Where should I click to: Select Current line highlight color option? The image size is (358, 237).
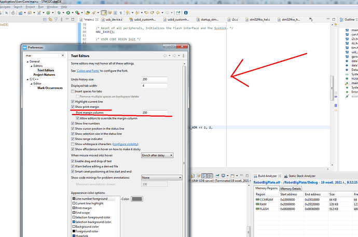tap(89, 203)
